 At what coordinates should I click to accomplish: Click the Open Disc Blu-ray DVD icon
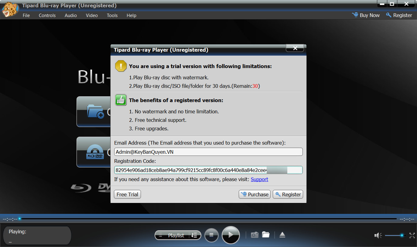(95, 152)
